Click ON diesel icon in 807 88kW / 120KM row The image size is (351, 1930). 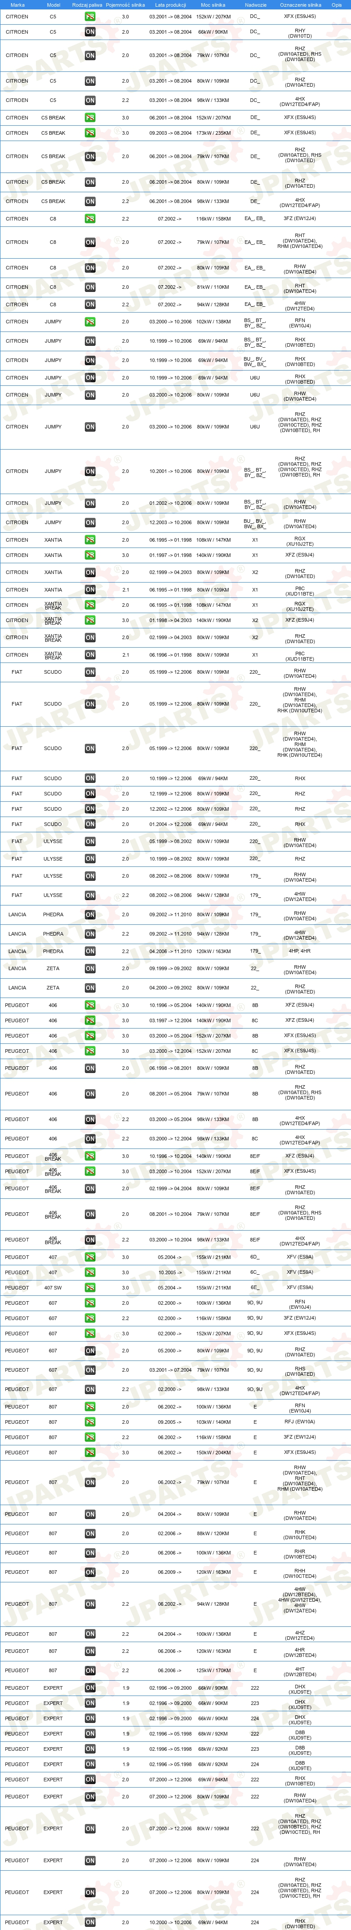pos(90,1534)
